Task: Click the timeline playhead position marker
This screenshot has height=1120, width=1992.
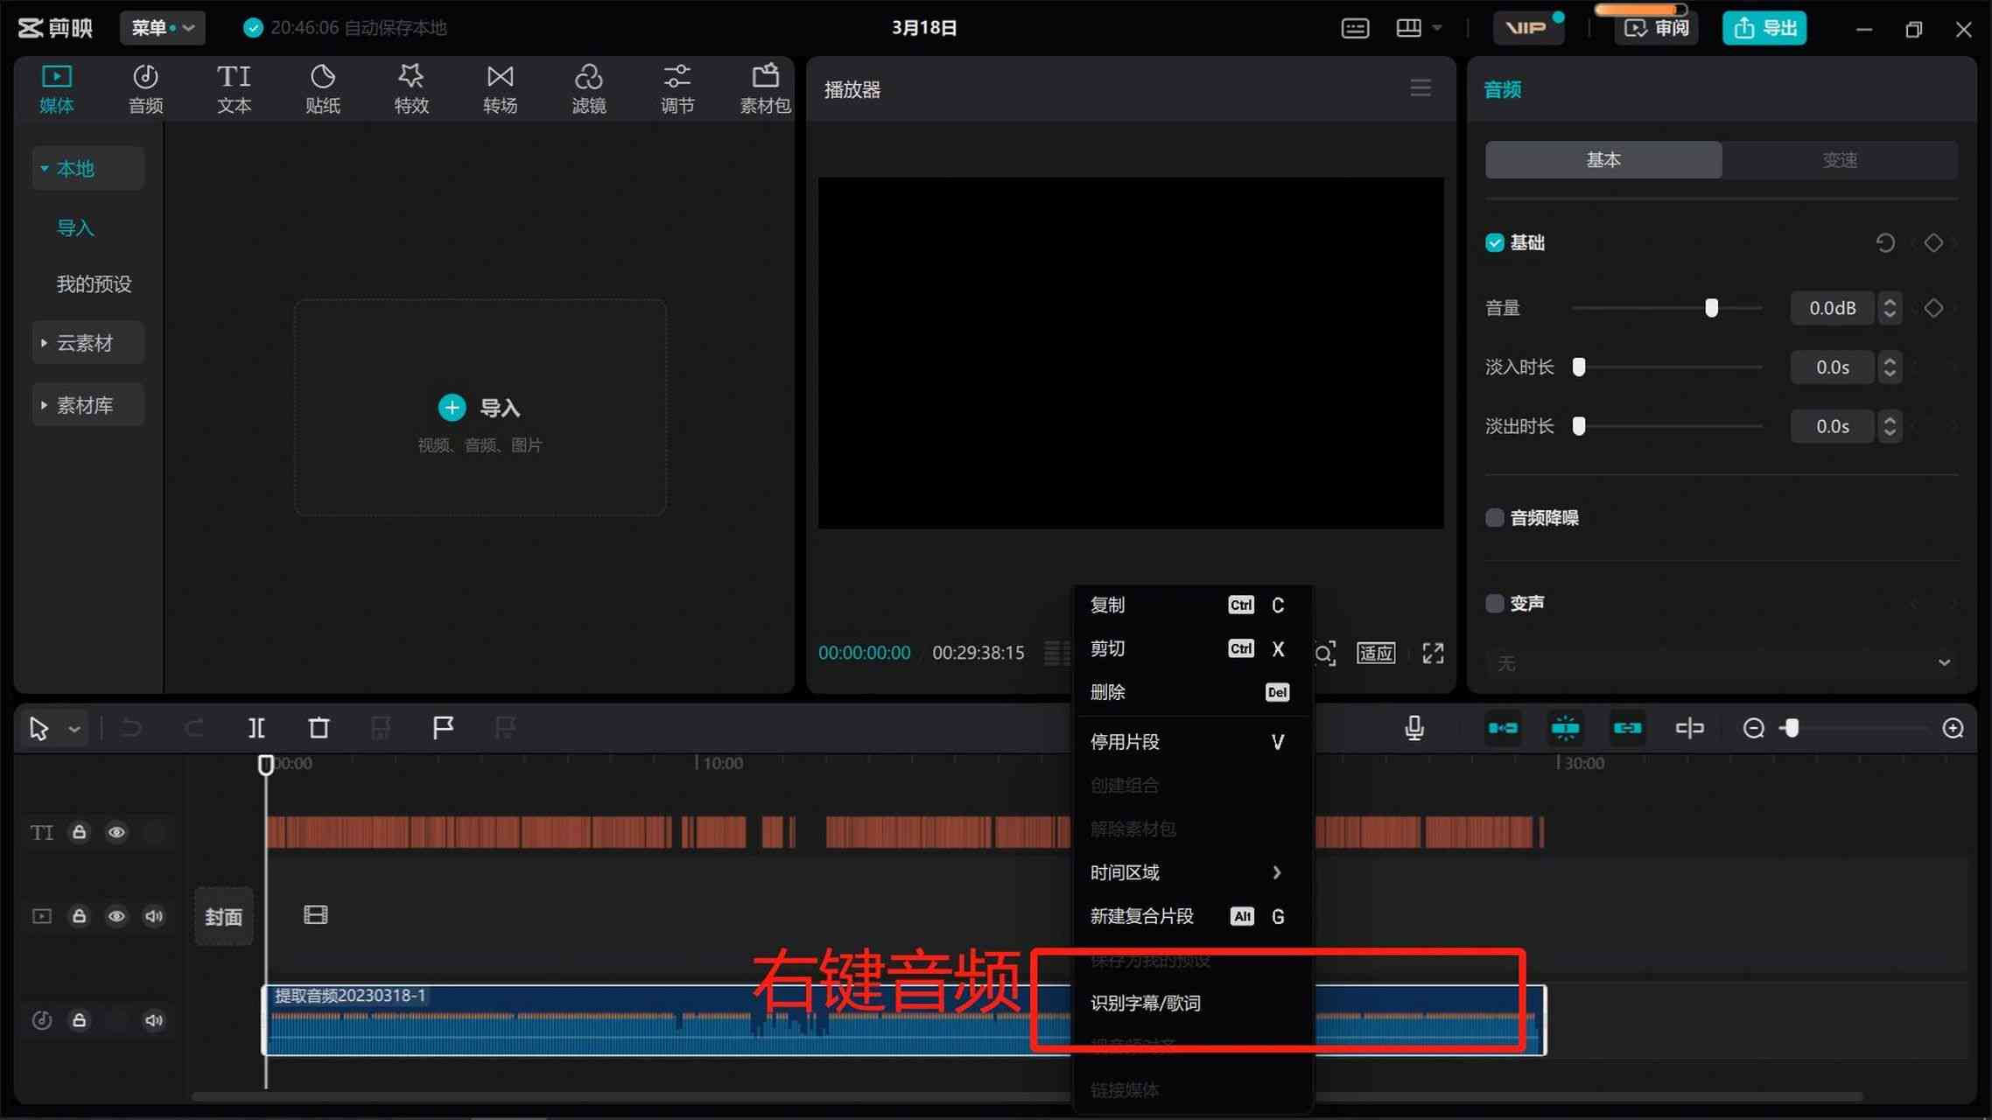Action: point(267,763)
